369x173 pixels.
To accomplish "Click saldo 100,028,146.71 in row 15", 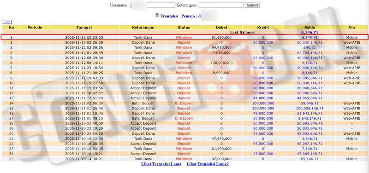I will pos(309,109).
